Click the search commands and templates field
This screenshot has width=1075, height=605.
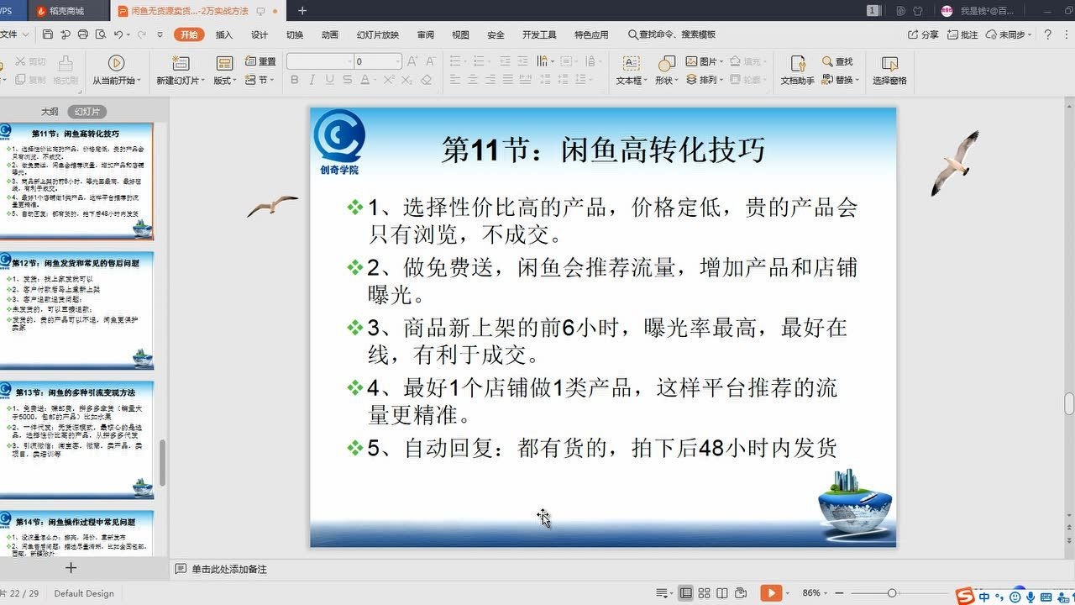[x=672, y=34]
